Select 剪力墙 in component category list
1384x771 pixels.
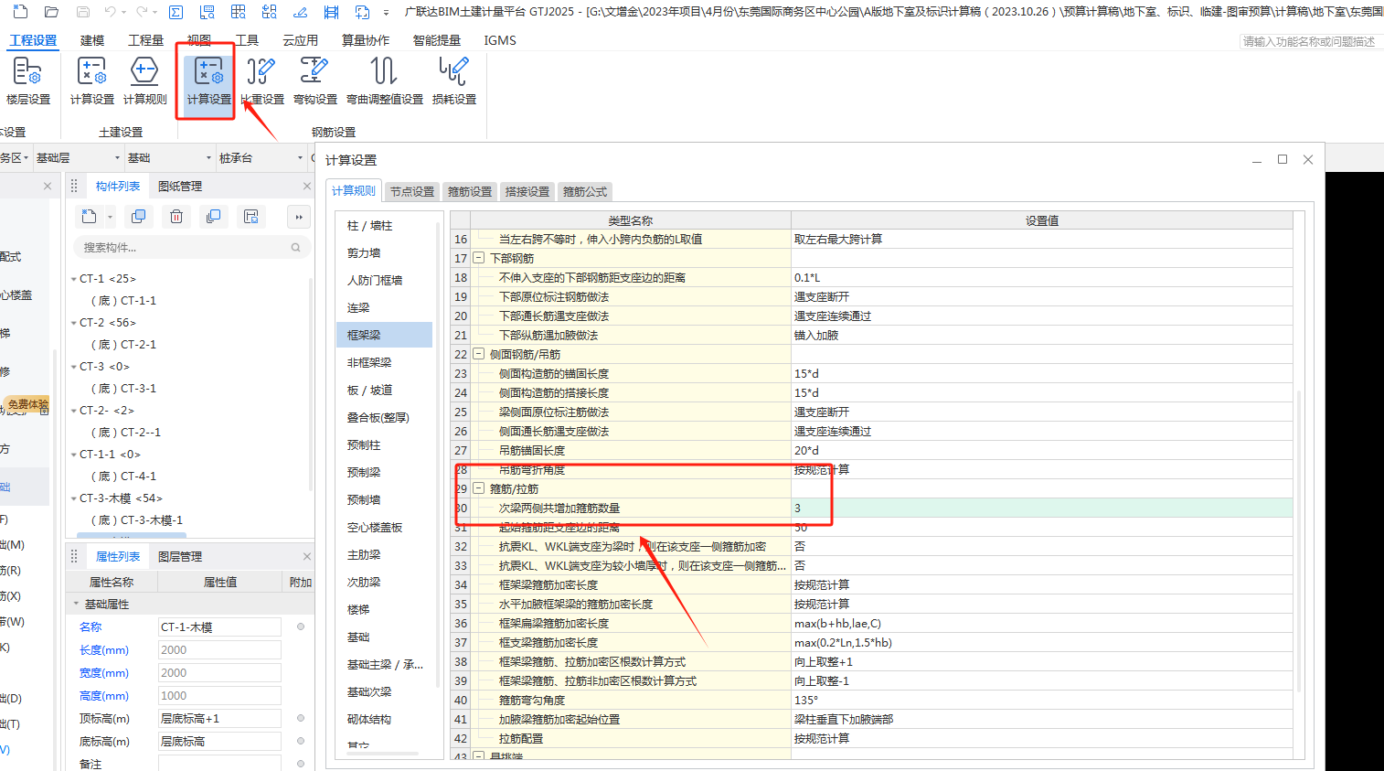point(384,252)
